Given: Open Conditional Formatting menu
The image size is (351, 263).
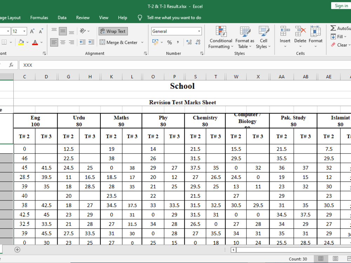Looking at the screenshot, I should coord(221,37).
